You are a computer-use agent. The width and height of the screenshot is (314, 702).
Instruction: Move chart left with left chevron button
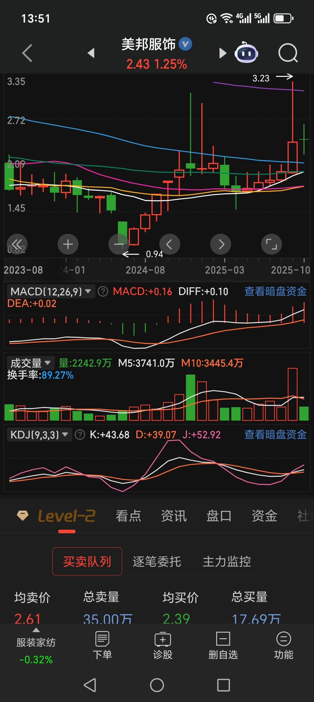[x=170, y=244]
